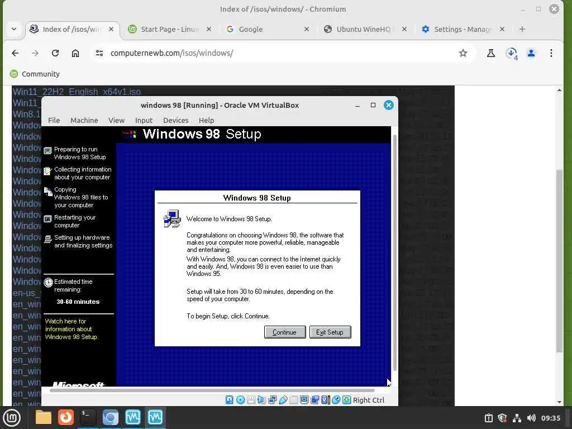Click Continue in Windows 98 Setup
572x429 pixels.
[x=285, y=332]
